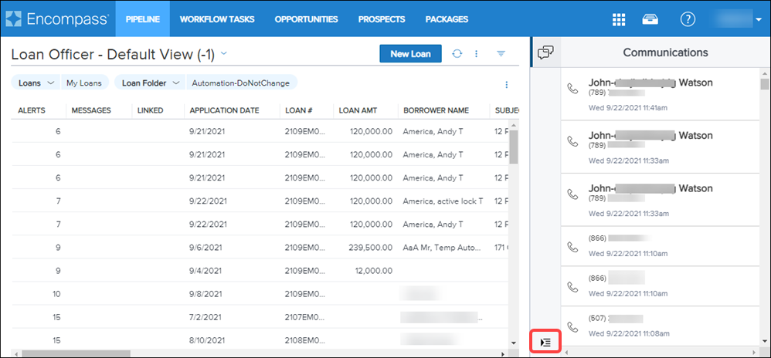Open vertical ellipsis menu next to refresh icon

pyautogui.click(x=477, y=54)
